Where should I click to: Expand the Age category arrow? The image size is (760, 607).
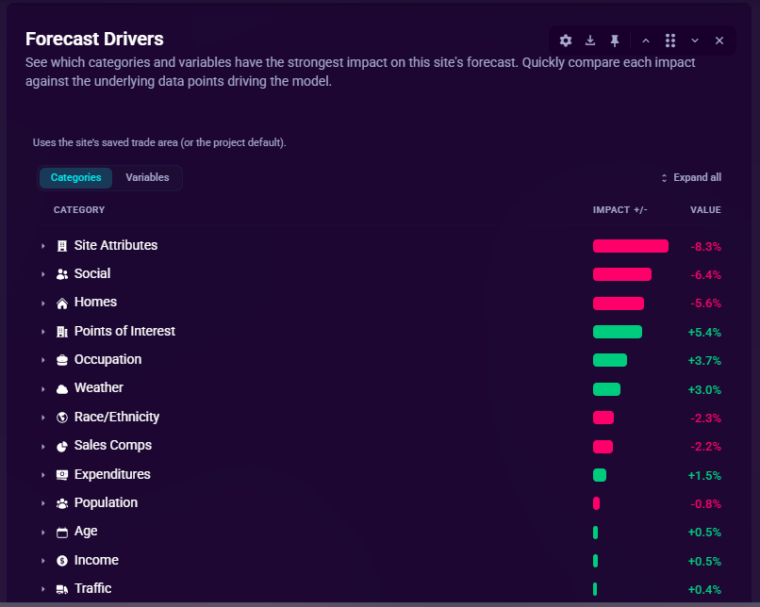coord(43,533)
